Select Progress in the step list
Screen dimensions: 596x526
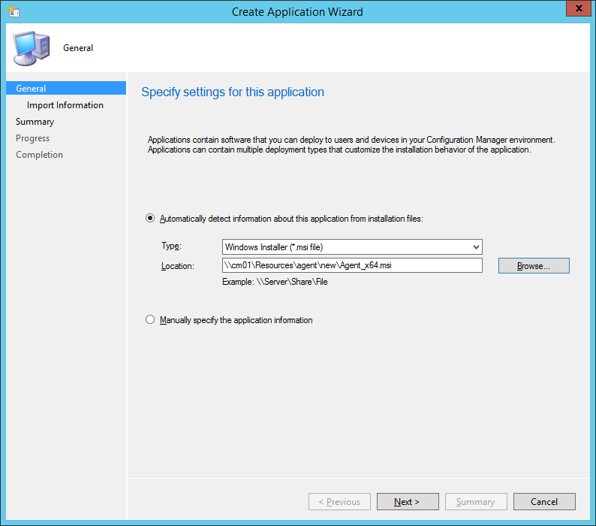[32, 138]
